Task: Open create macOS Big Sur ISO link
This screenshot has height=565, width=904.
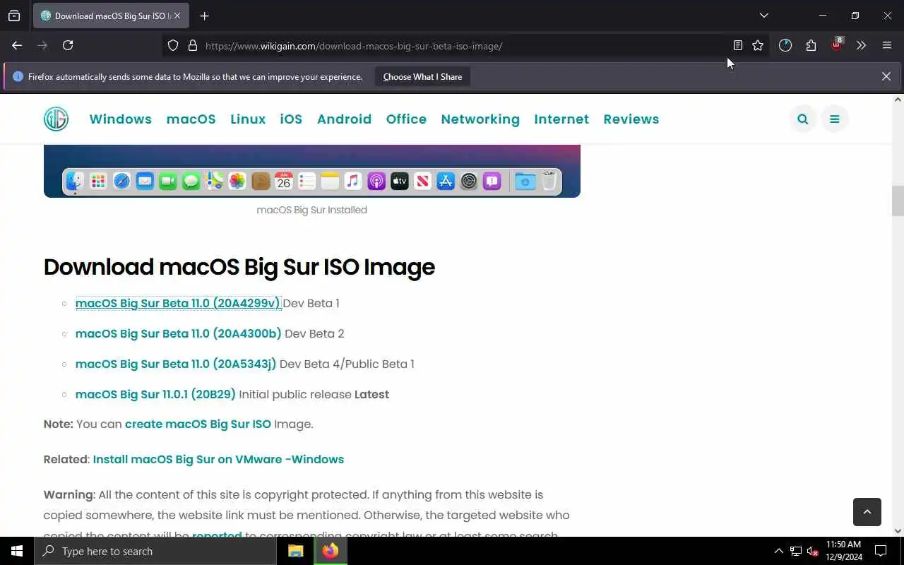Action: (x=198, y=424)
